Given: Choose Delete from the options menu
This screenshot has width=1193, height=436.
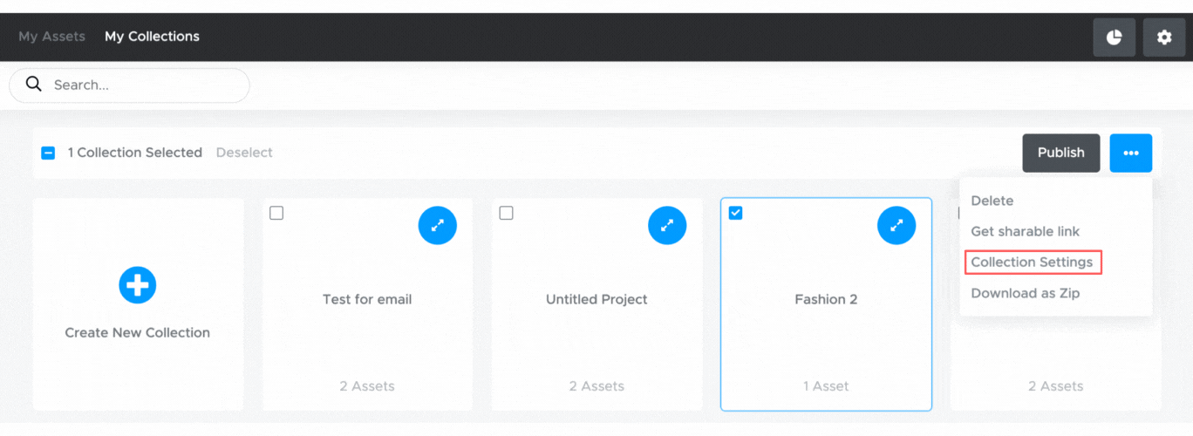Looking at the screenshot, I should [x=992, y=201].
